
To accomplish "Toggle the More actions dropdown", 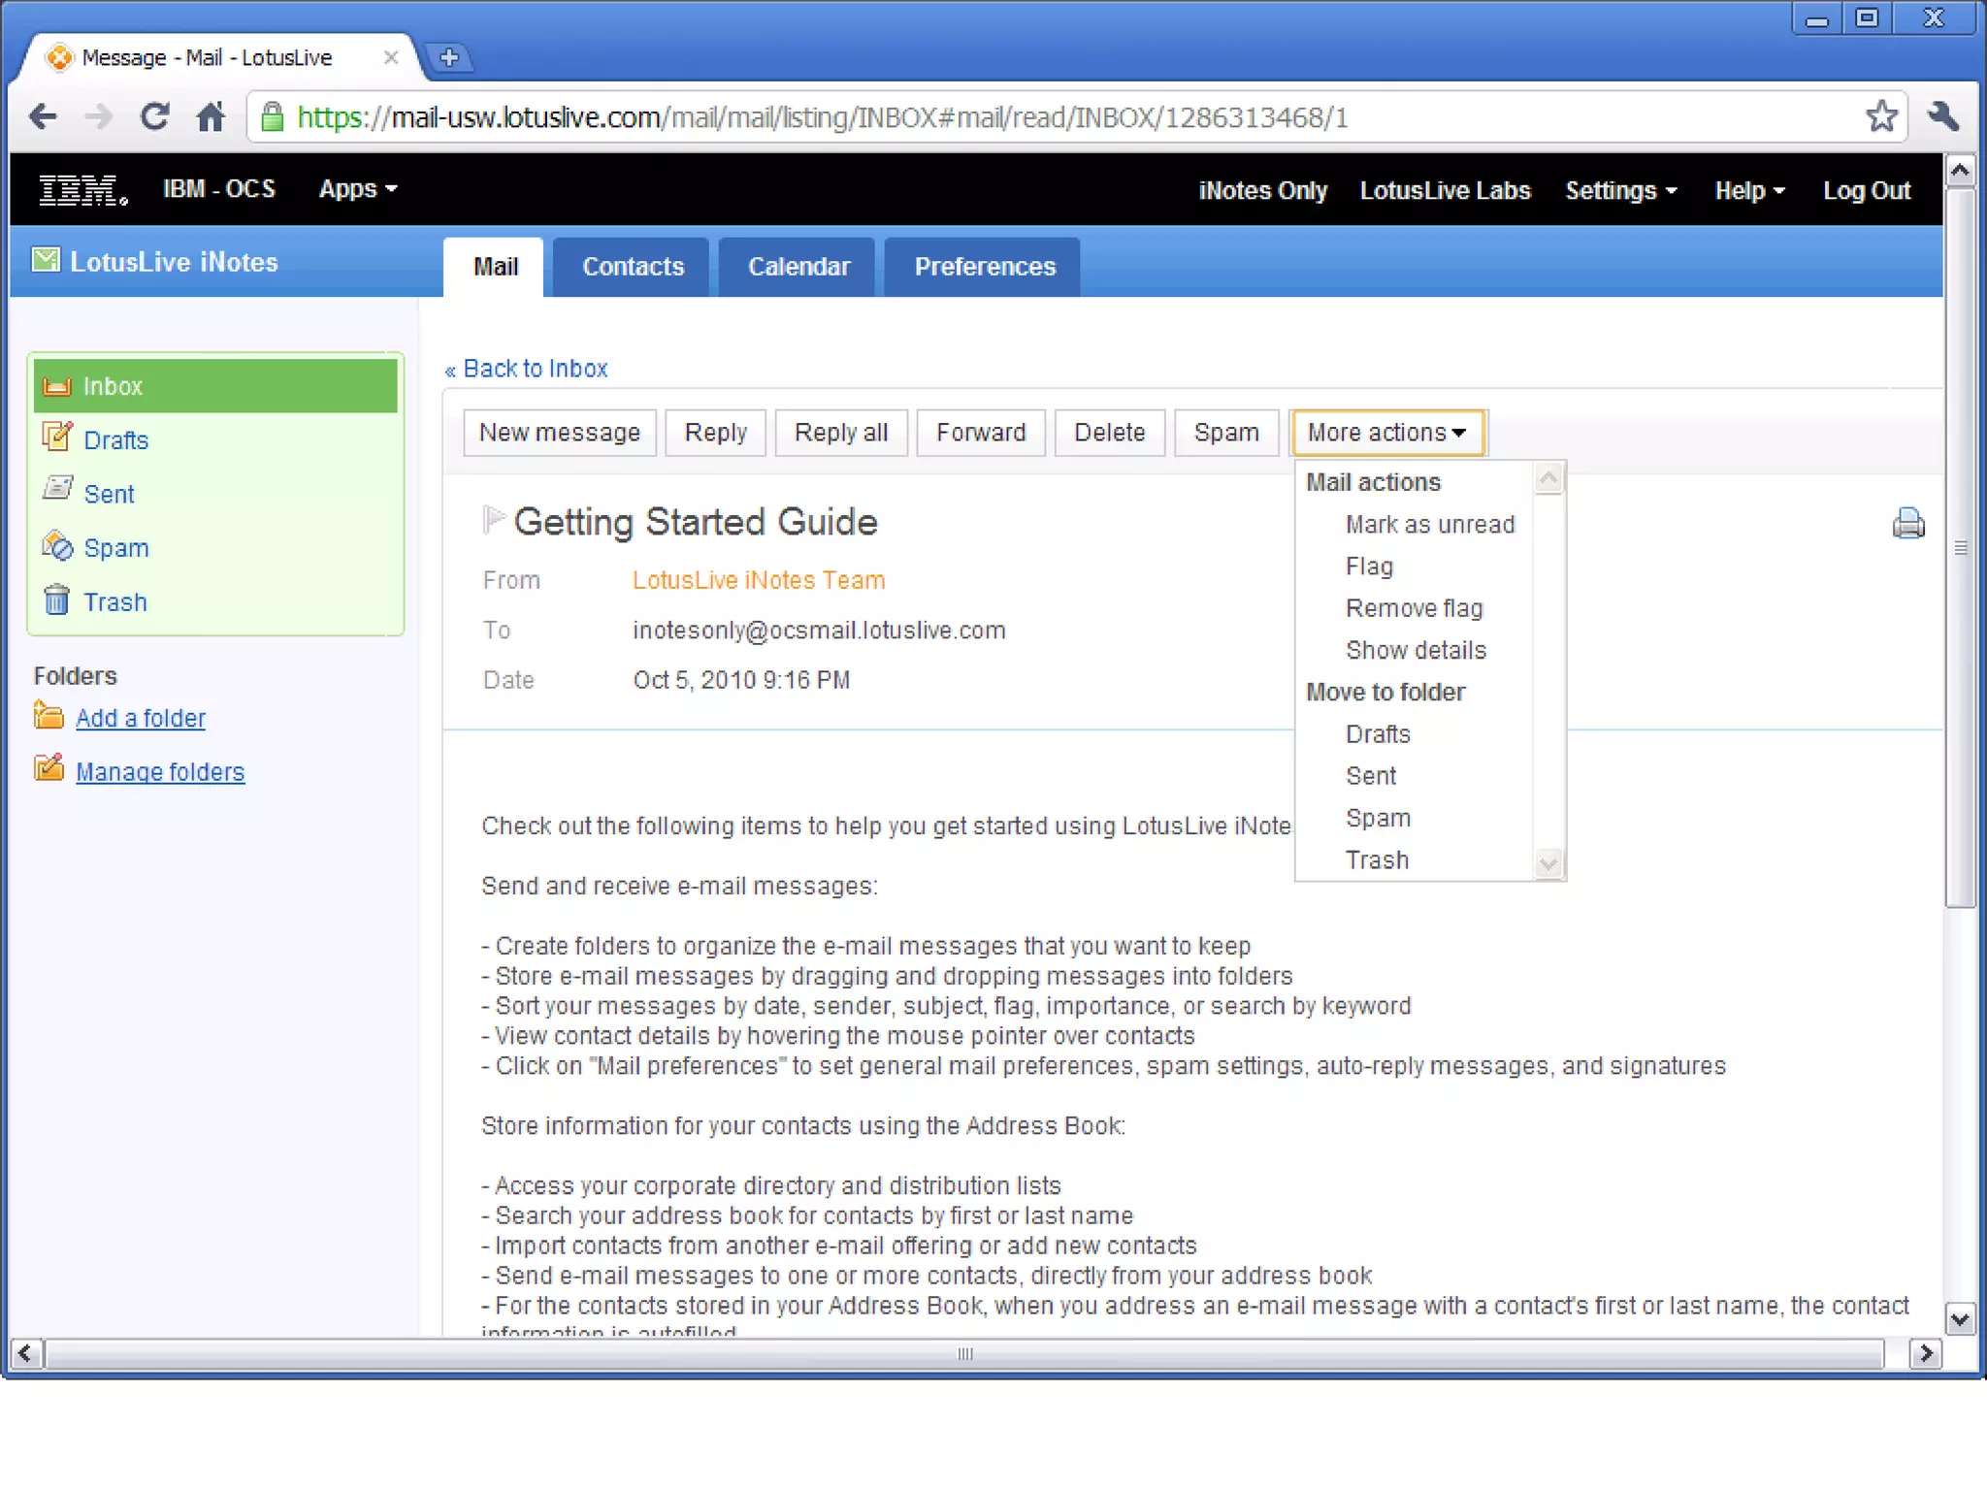I will point(1386,433).
